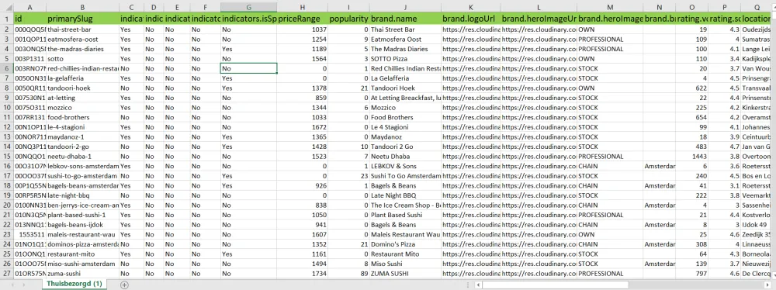Select the OWN cell in Thai Street Bar row
Viewport: 776px width, 290px height.
(x=610, y=29)
